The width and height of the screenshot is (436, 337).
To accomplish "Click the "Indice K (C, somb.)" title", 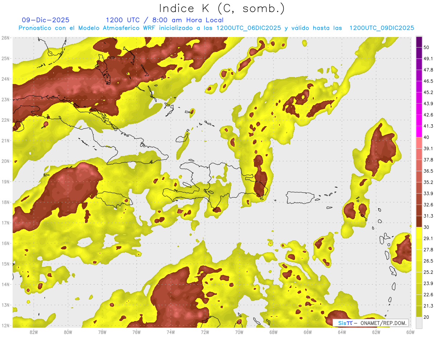I will pyautogui.click(x=222, y=8).
